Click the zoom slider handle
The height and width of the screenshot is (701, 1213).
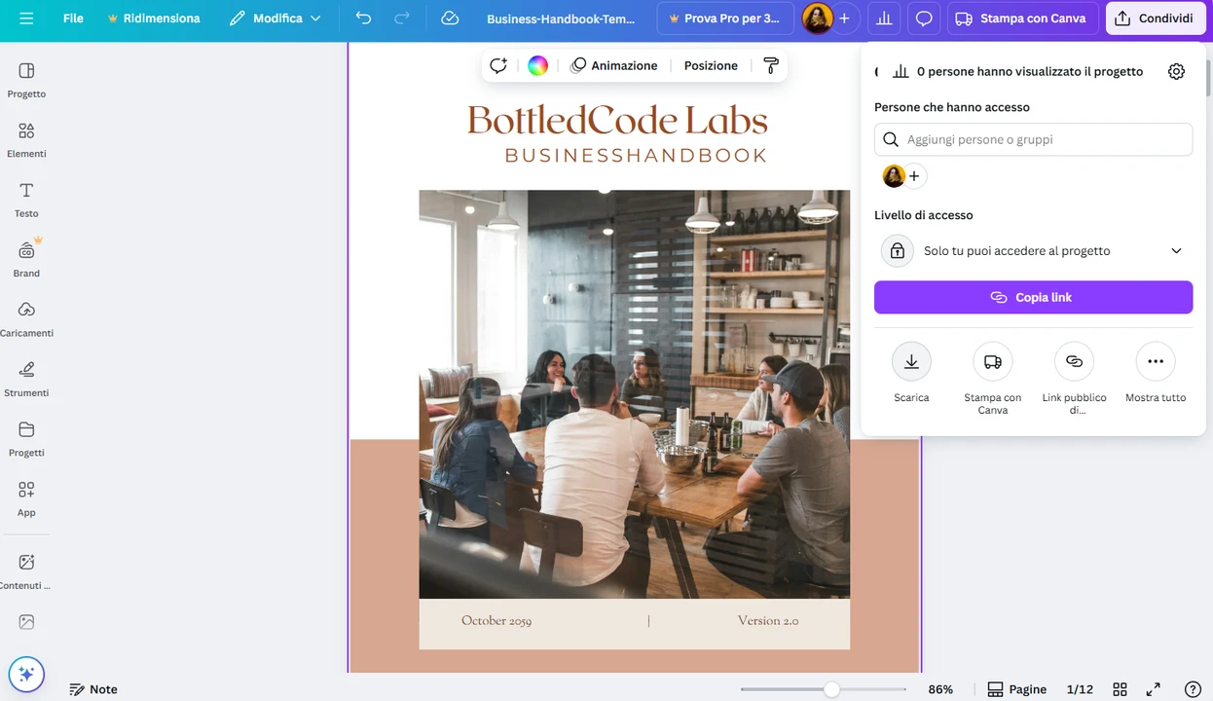click(x=830, y=689)
